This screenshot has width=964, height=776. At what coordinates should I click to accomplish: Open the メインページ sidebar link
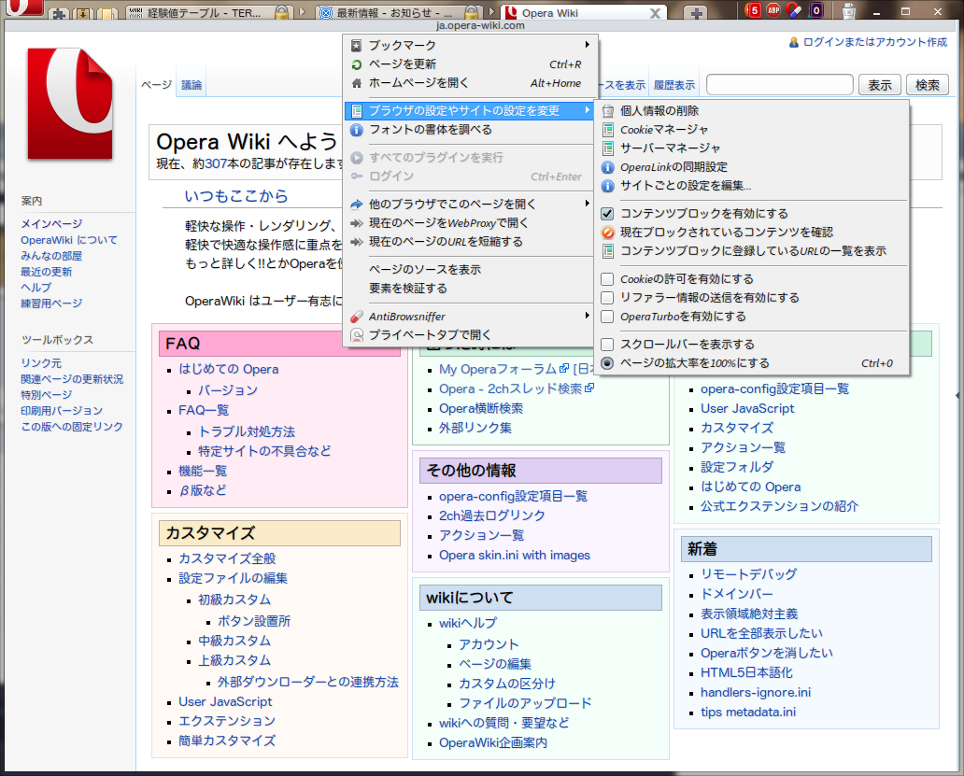[x=51, y=223]
